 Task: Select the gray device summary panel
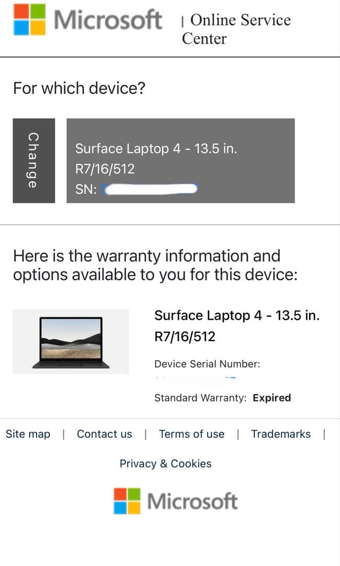180,160
